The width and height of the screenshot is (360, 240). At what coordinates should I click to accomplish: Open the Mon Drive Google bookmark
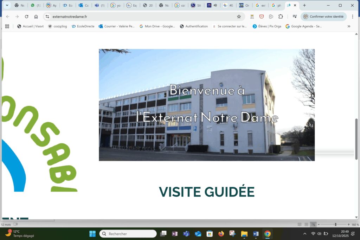[x=157, y=26]
